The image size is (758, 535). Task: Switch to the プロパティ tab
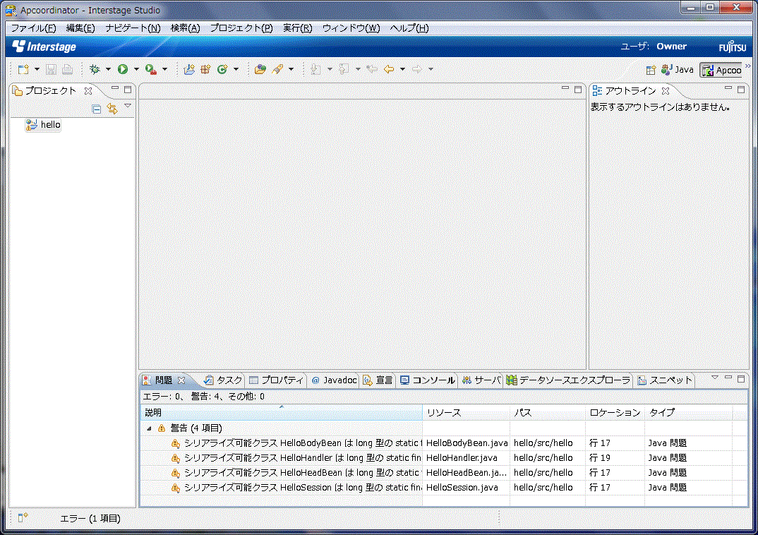277,380
